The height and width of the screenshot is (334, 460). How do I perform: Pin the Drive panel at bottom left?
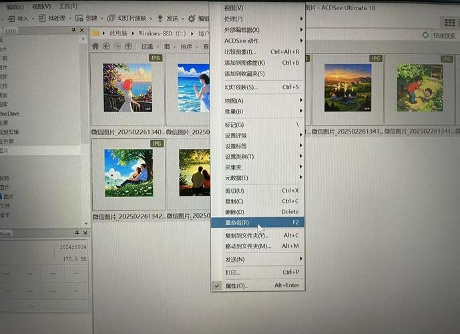click(x=77, y=232)
